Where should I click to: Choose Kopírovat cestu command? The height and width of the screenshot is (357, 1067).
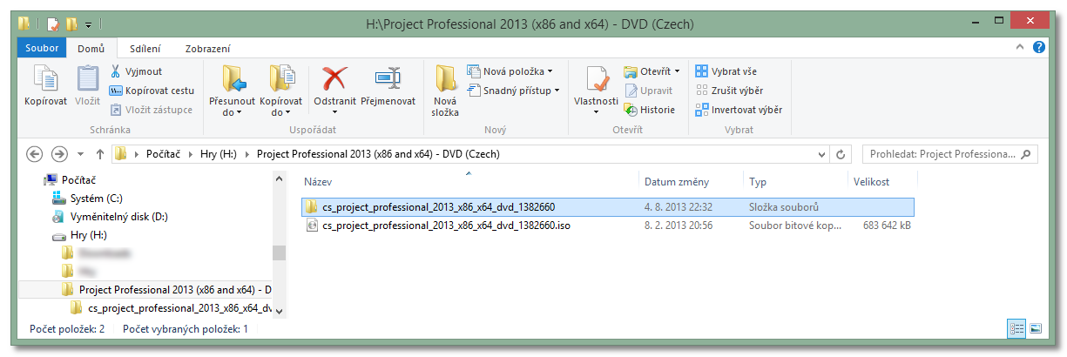(x=152, y=91)
